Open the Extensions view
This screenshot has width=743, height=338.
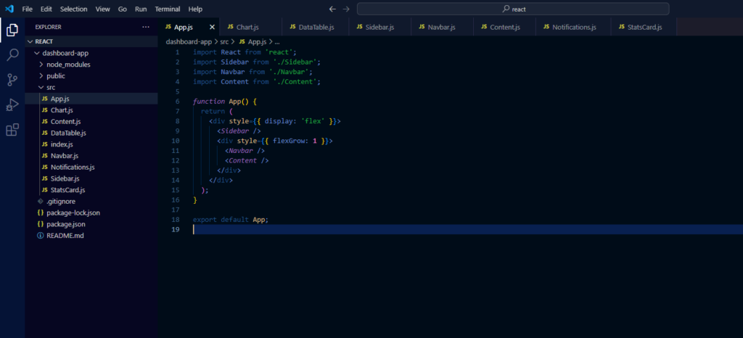pos(12,130)
